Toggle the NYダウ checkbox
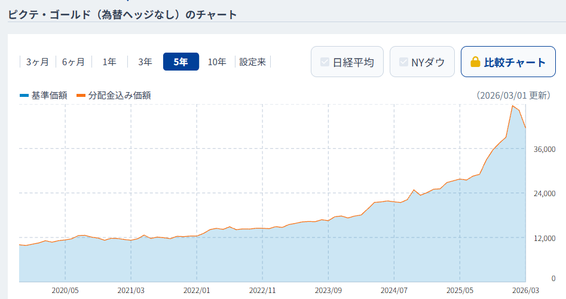566x299 pixels. [403, 62]
